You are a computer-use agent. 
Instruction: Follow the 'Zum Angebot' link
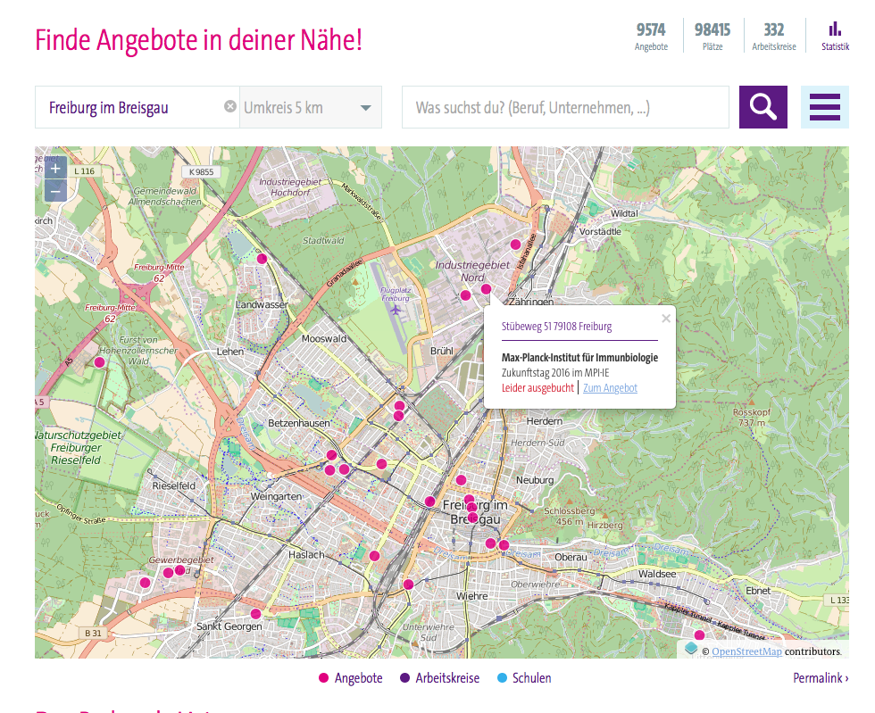(610, 388)
